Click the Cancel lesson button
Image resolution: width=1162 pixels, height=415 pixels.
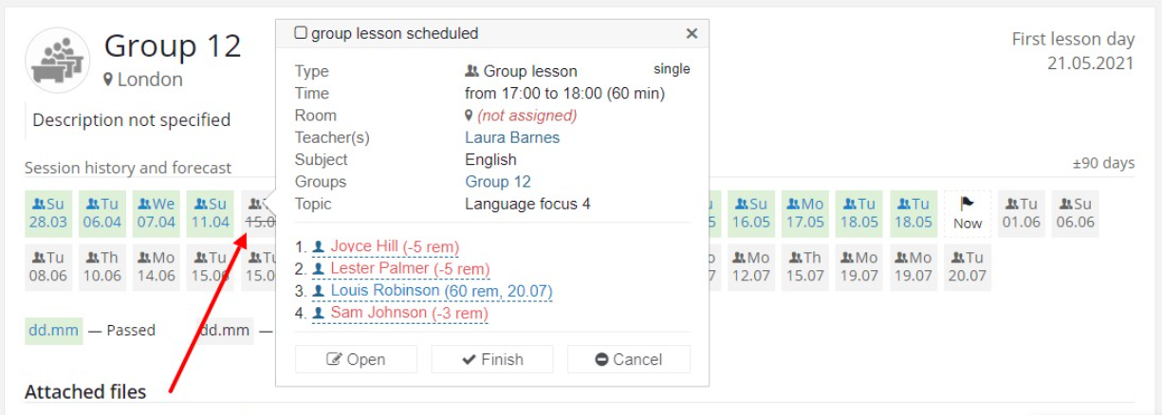click(x=629, y=359)
